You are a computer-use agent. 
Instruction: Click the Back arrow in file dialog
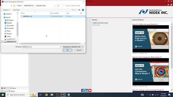(x=3, y=6)
